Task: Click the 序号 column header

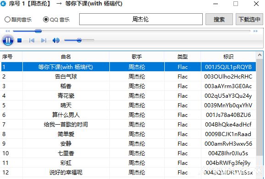Action: 11,57
